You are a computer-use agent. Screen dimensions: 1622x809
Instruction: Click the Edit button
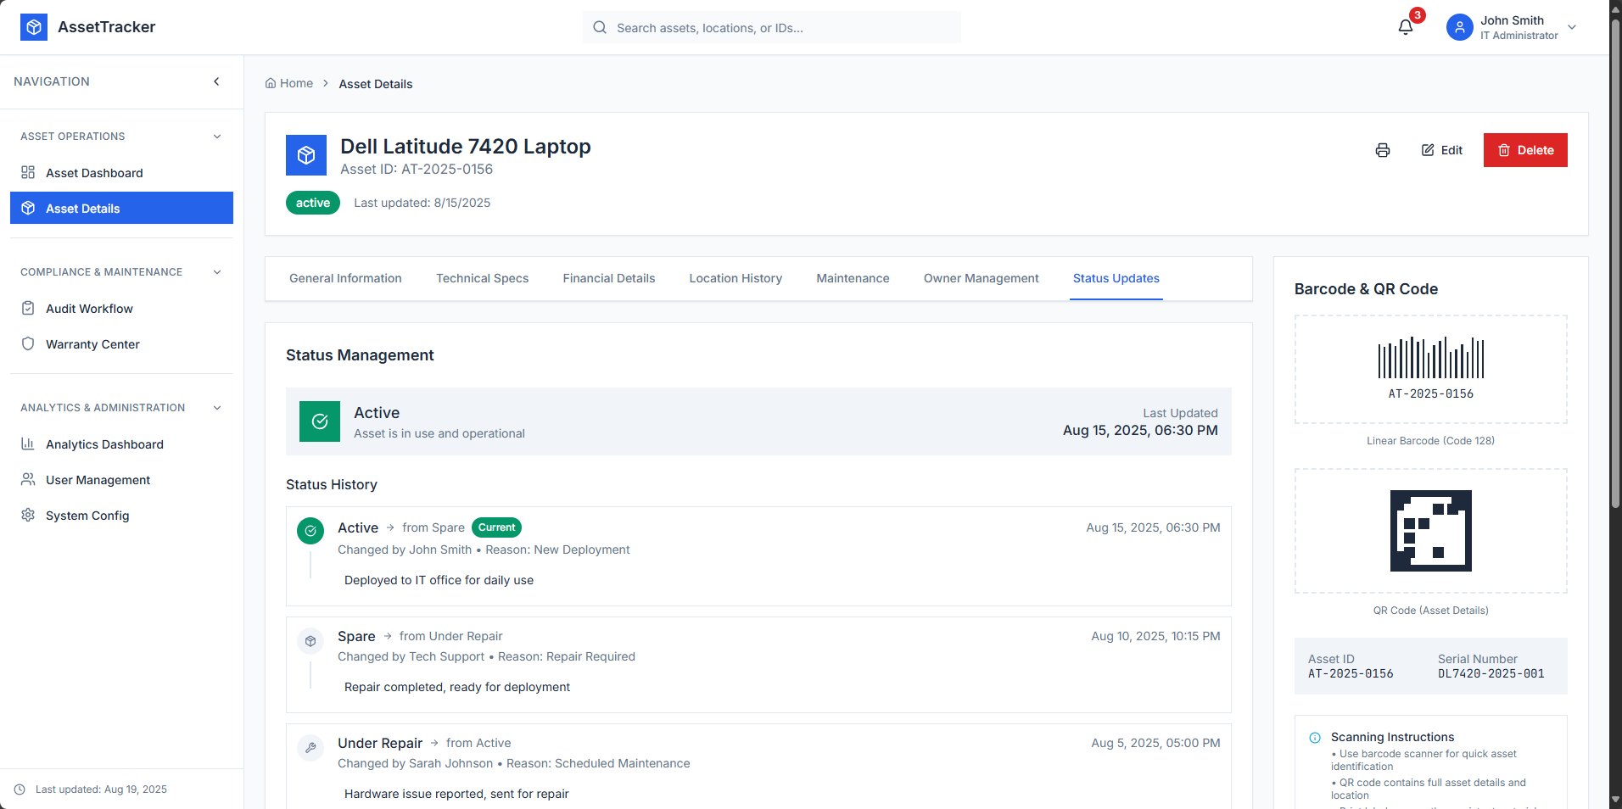(1442, 150)
